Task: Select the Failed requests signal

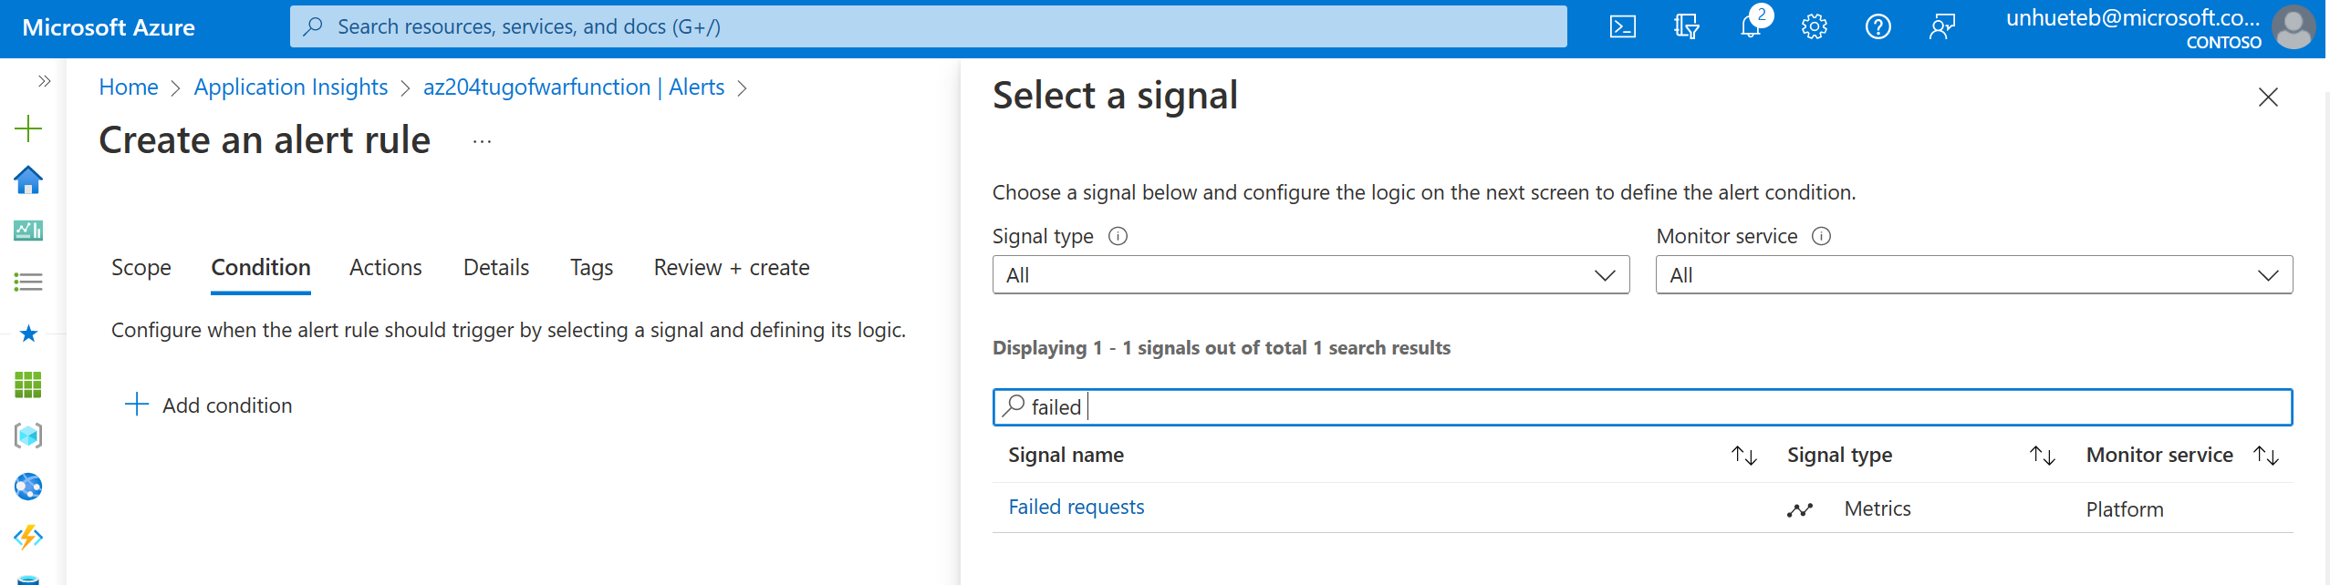Action: coord(1077,506)
